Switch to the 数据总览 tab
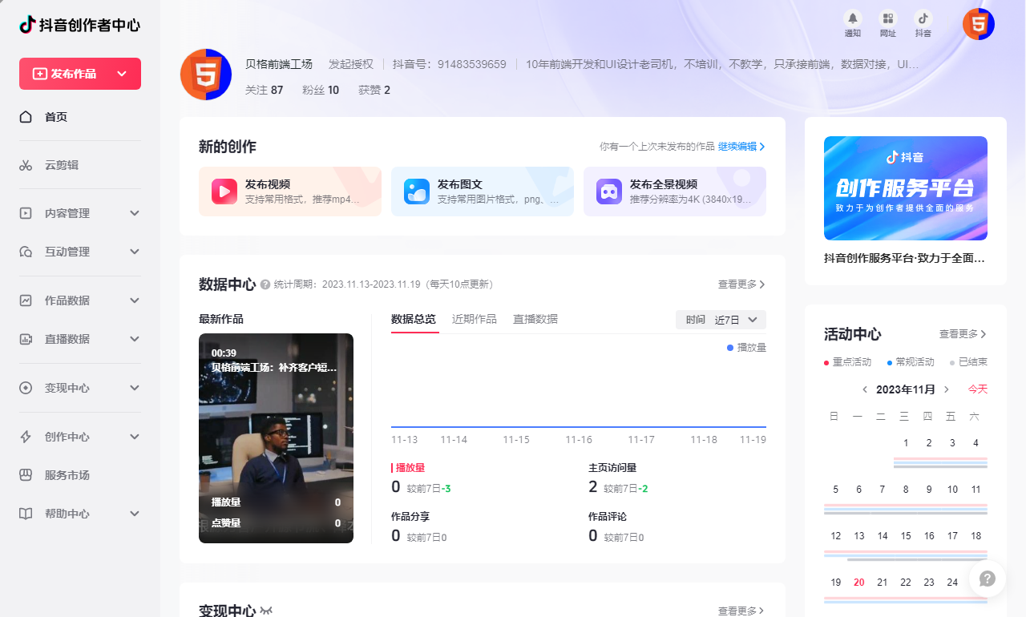 [x=414, y=319]
